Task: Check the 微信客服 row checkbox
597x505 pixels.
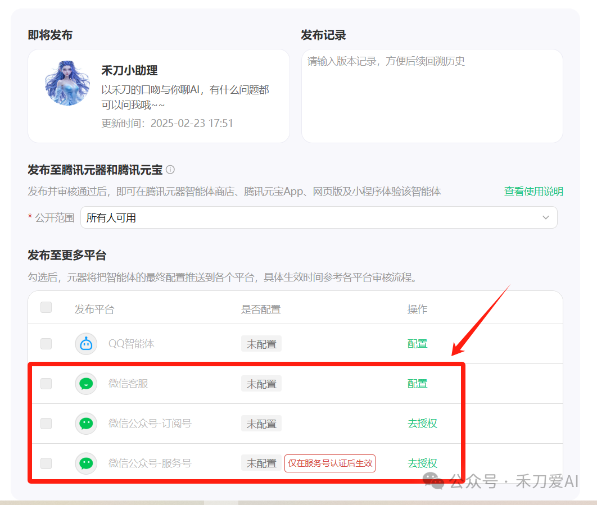Action: click(x=46, y=384)
